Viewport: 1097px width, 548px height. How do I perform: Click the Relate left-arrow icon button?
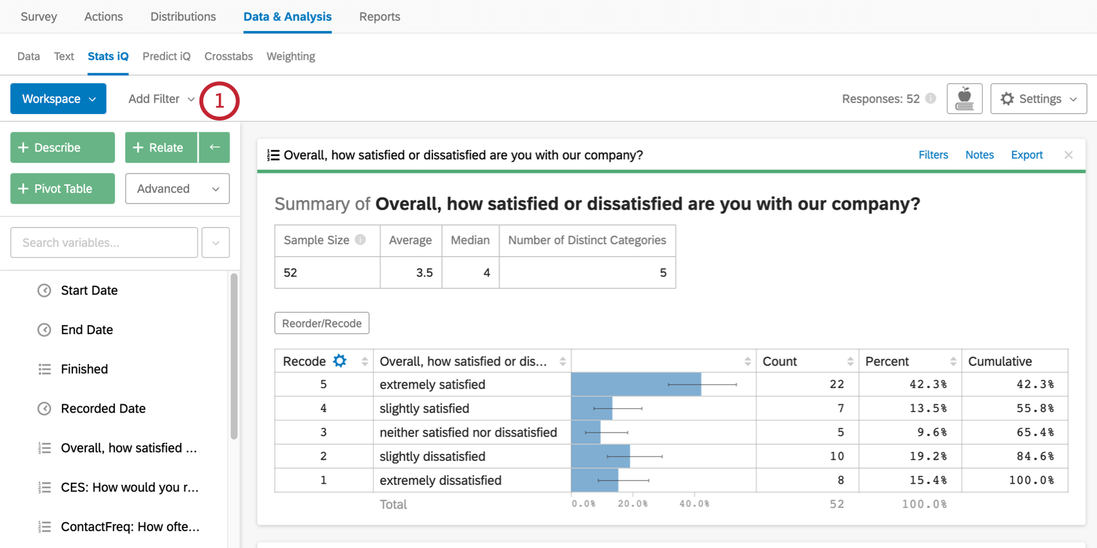(x=214, y=148)
